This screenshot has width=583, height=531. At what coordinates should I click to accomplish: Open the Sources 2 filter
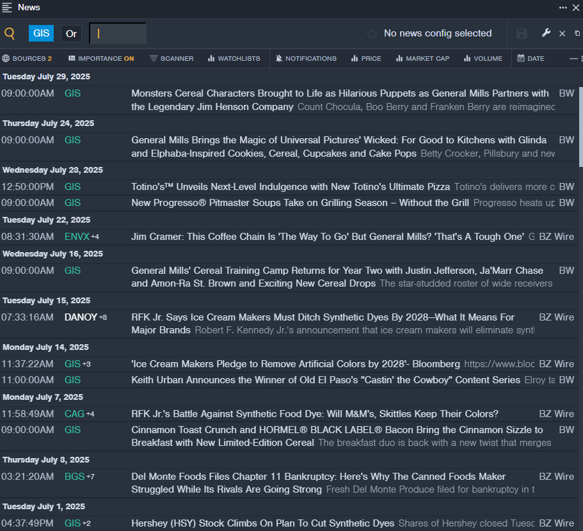27,58
